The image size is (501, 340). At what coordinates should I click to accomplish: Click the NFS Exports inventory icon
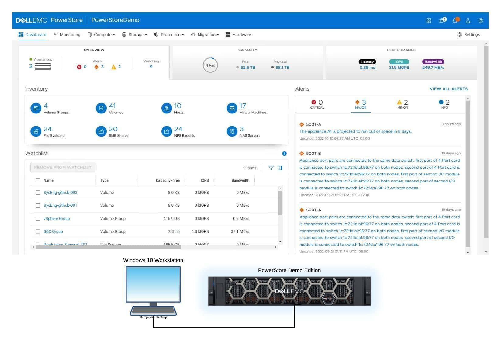pos(167,131)
